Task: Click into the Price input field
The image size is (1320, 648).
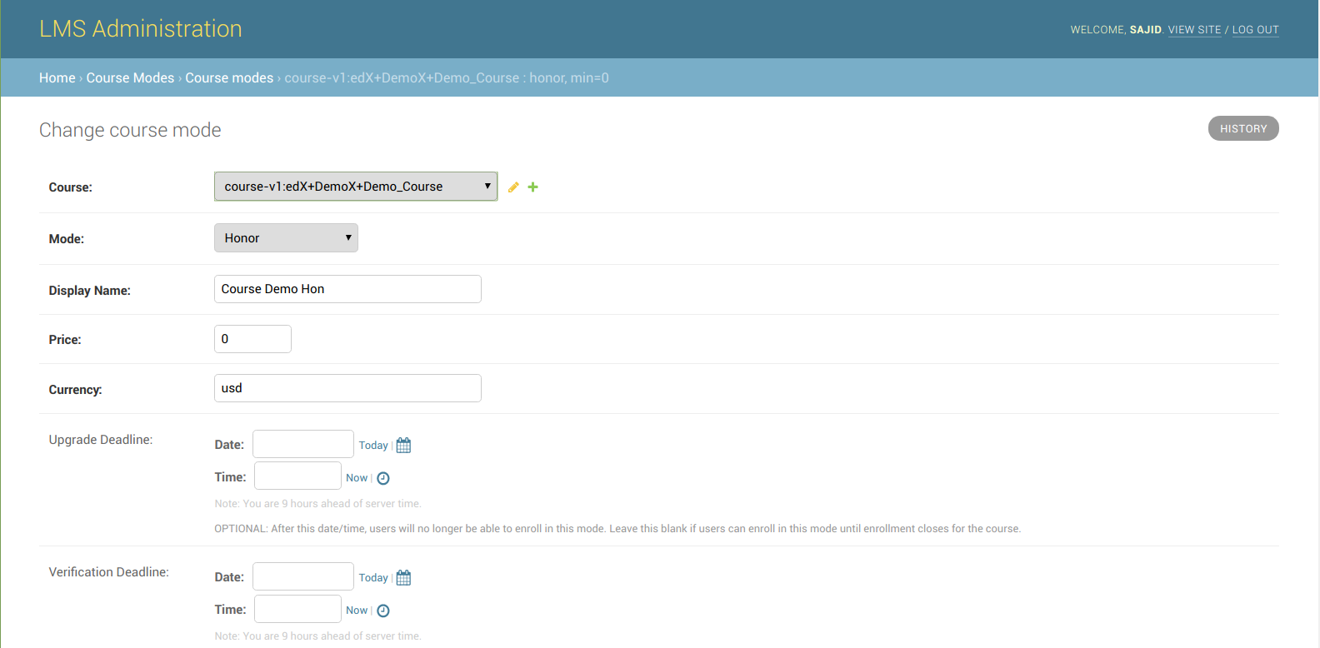Action: pyautogui.click(x=252, y=339)
